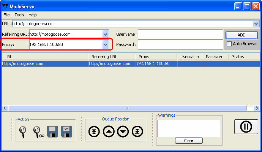This screenshot has width=262, height=152.
Task: Click the scroll left arrow
Action: 5,108
